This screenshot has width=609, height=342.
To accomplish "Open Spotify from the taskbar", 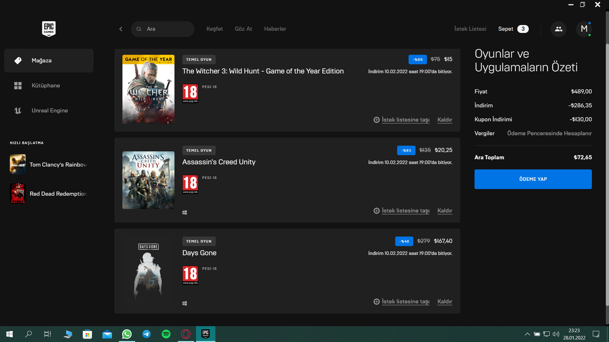I will click(166, 334).
